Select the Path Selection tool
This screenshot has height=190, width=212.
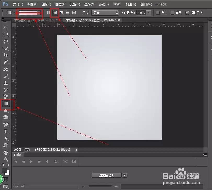pyautogui.click(x=6, y=138)
